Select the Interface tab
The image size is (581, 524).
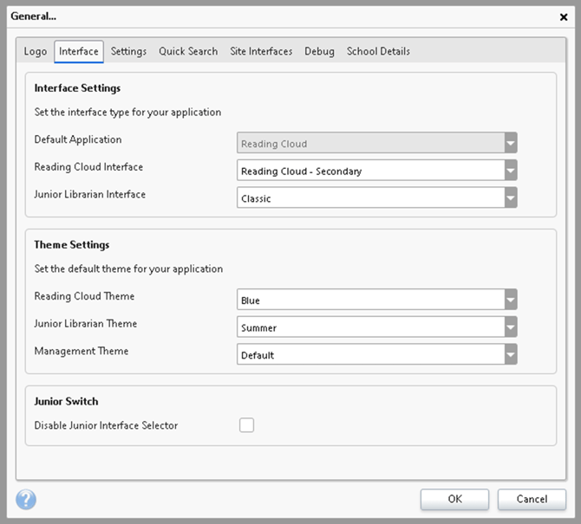[79, 51]
